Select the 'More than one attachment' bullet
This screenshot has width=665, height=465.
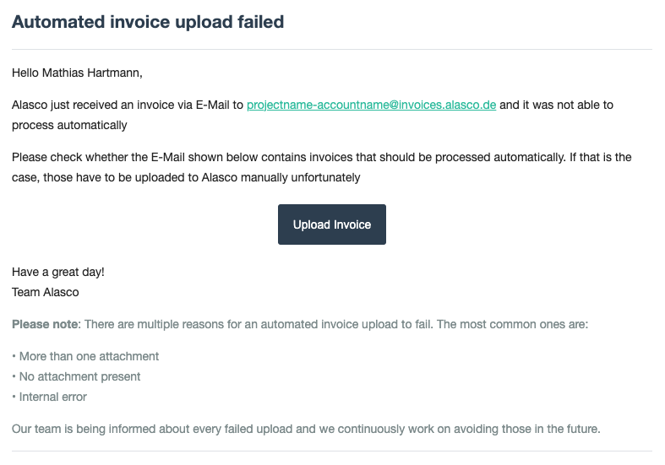[x=89, y=357]
